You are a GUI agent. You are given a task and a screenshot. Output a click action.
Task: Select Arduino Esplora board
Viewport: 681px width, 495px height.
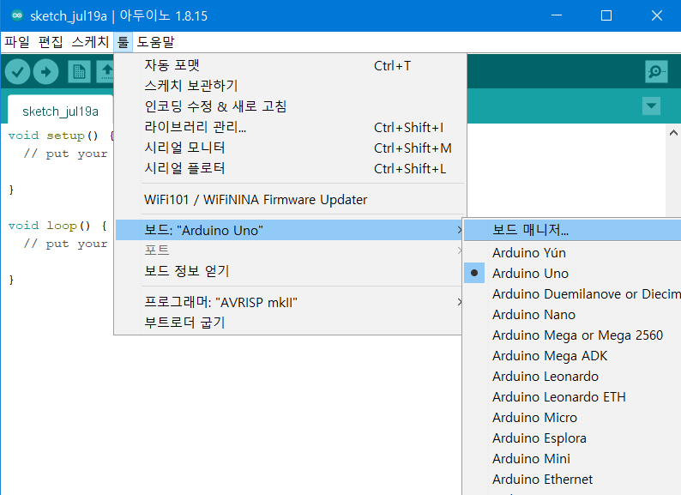[x=572, y=438]
